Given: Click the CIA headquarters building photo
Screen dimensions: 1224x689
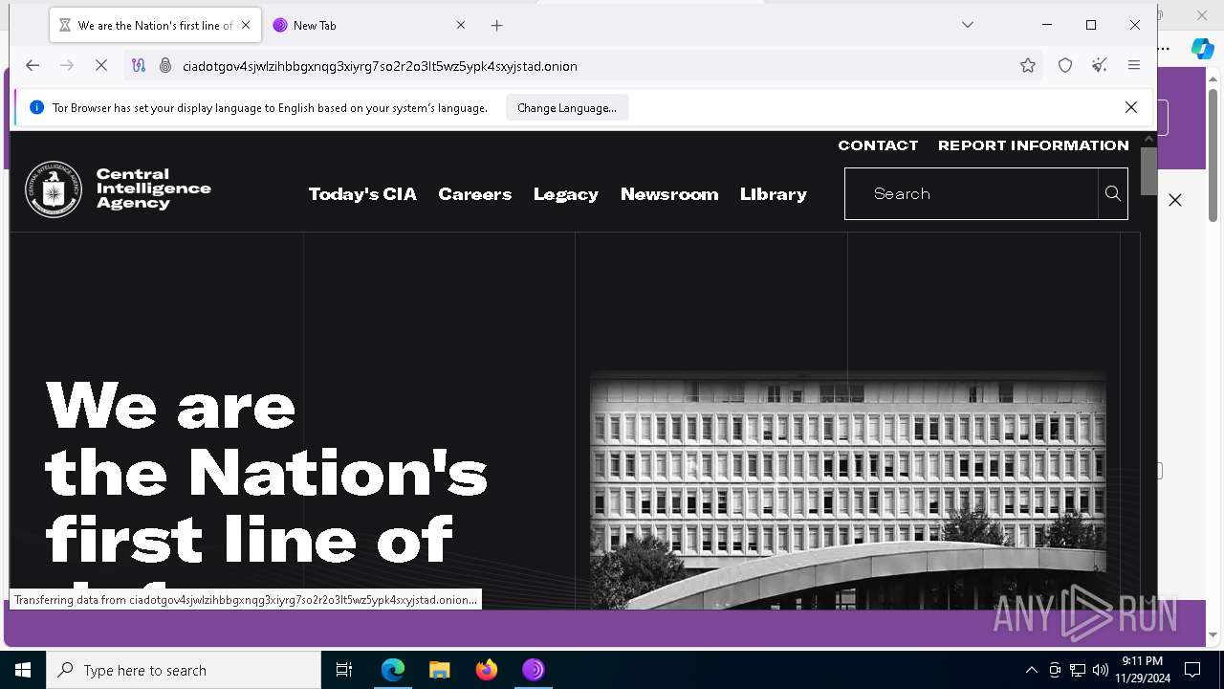Looking at the screenshot, I should point(848,490).
